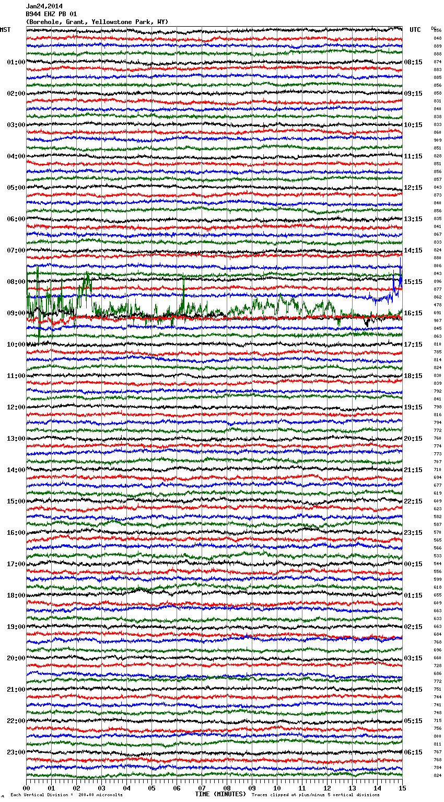Screen dimensions: 444x802
Task: Select the 20:00 MST time label
Action: click(x=16, y=658)
